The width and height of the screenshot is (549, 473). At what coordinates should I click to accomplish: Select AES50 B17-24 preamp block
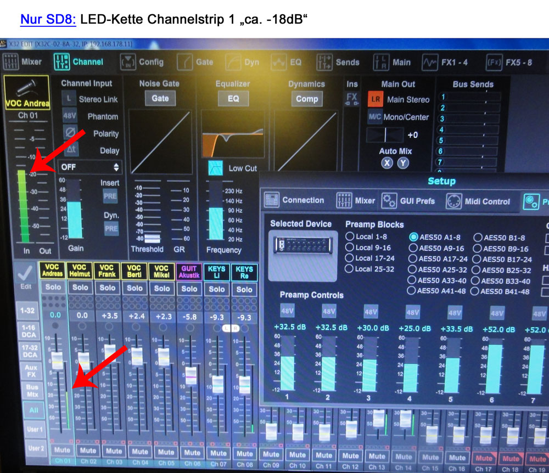point(476,260)
